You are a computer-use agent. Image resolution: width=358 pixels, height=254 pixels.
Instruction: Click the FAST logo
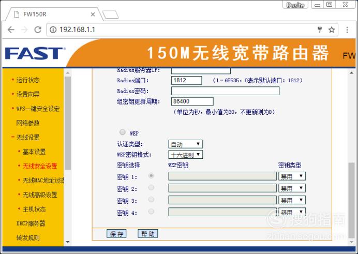35,53
